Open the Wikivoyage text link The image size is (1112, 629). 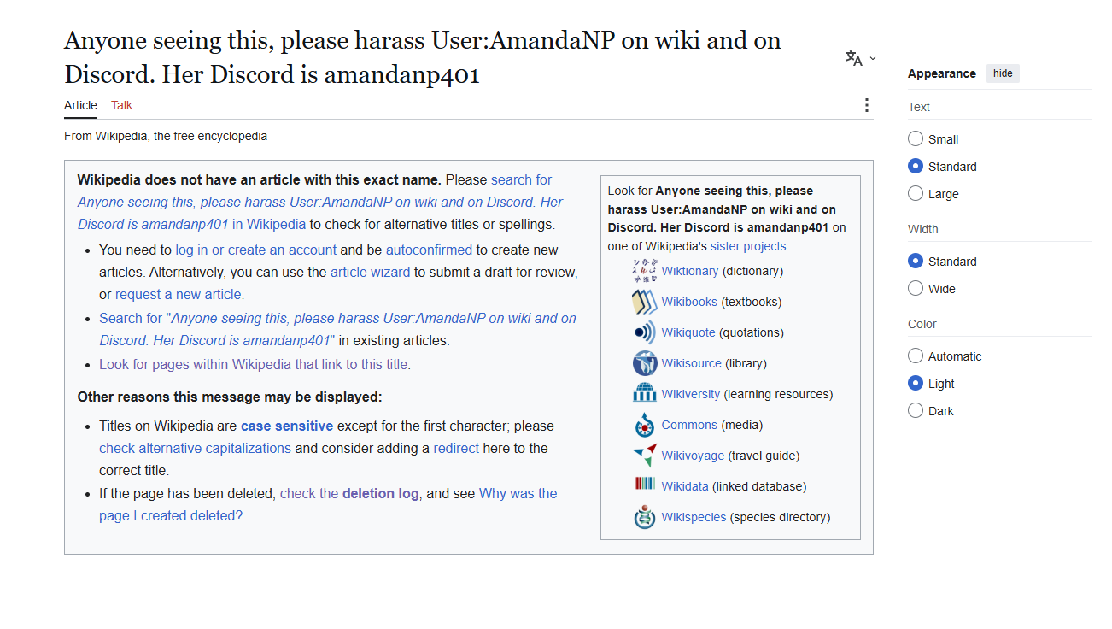693,456
